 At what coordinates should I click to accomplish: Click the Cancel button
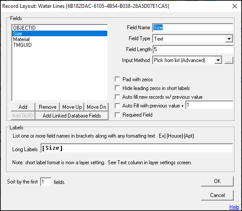coord(217,195)
